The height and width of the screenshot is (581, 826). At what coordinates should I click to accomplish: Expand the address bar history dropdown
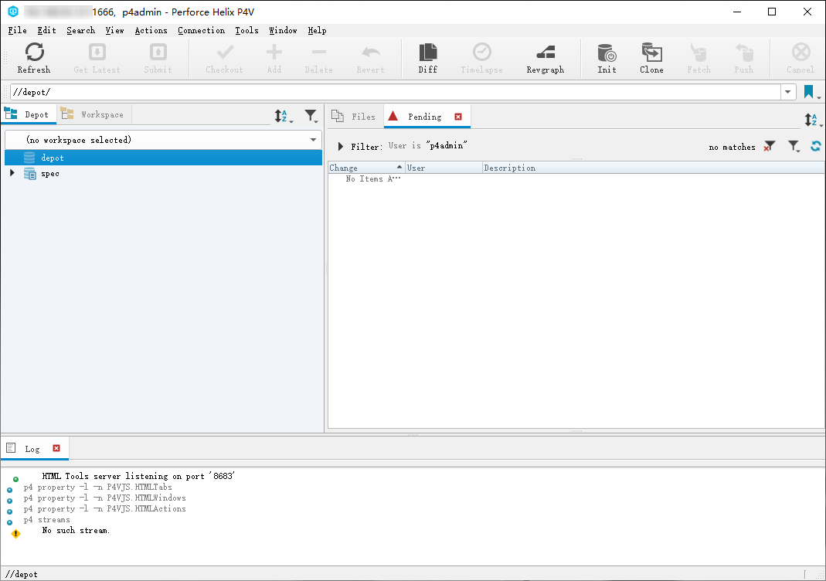pyautogui.click(x=787, y=92)
